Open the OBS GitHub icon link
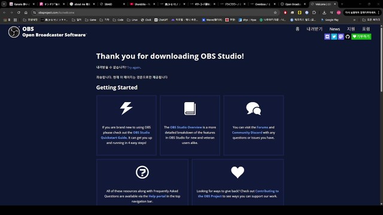The width and height of the screenshot is (383, 215). point(348,36)
